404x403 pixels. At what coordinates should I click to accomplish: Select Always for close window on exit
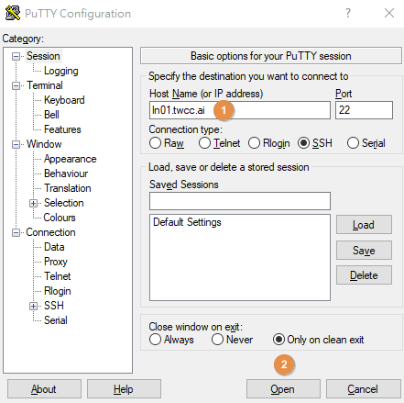pyautogui.click(x=155, y=340)
